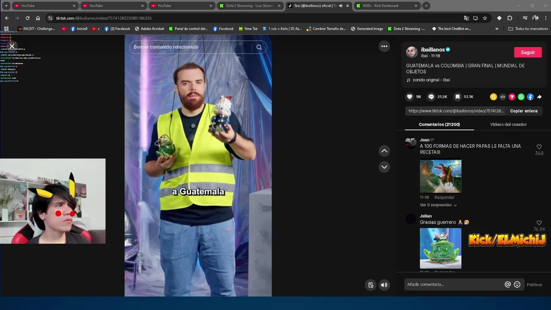Click Copiar enlace button
The width and height of the screenshot is (551, 310).
(x=524, y=111)
